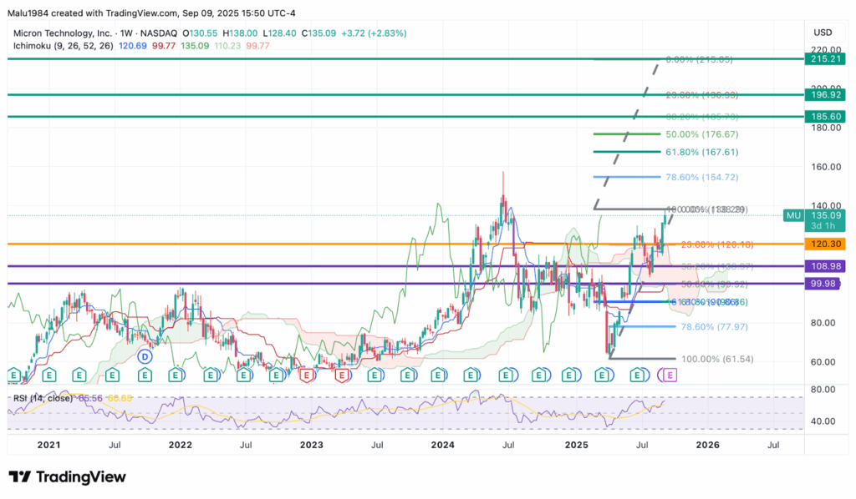The image size is (856, 499).
Task: Click the green 196.92 horizontal line label
Action: point(823,95)
